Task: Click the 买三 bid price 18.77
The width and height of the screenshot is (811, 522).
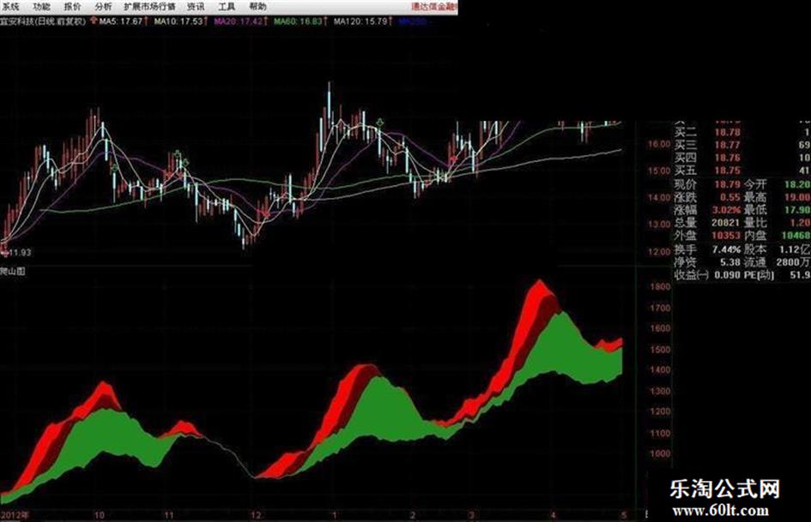Action: (727, 145)
